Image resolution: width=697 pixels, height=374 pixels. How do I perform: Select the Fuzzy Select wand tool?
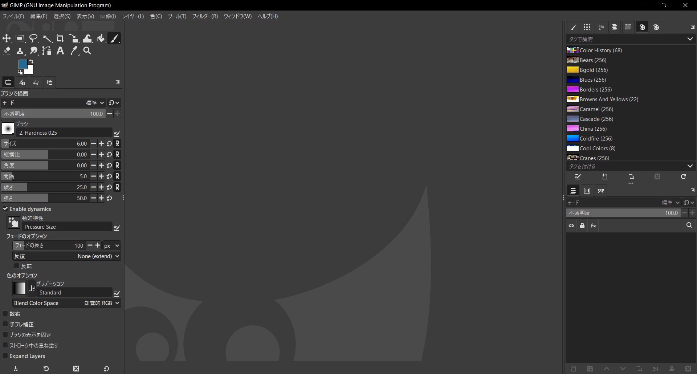pyautogui.click(x=47, y=38)
